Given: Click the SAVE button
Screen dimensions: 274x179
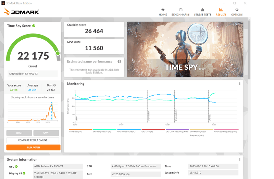Looking at the screenshot, I should coord(46,133).
